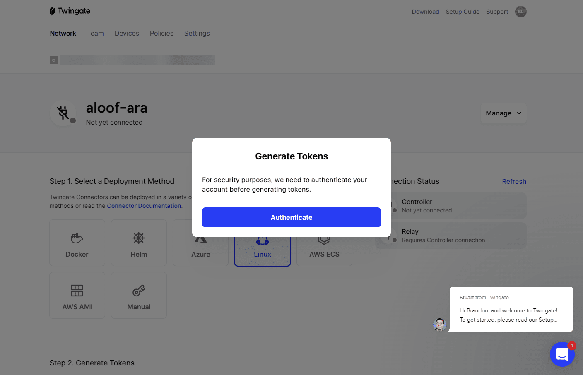Click the disconnected connector plug icon

(63, 113)
